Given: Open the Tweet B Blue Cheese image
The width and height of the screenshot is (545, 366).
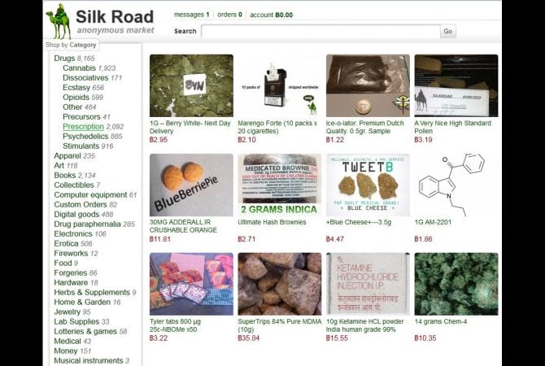Looking at the screenshot, I should (368, 185).
